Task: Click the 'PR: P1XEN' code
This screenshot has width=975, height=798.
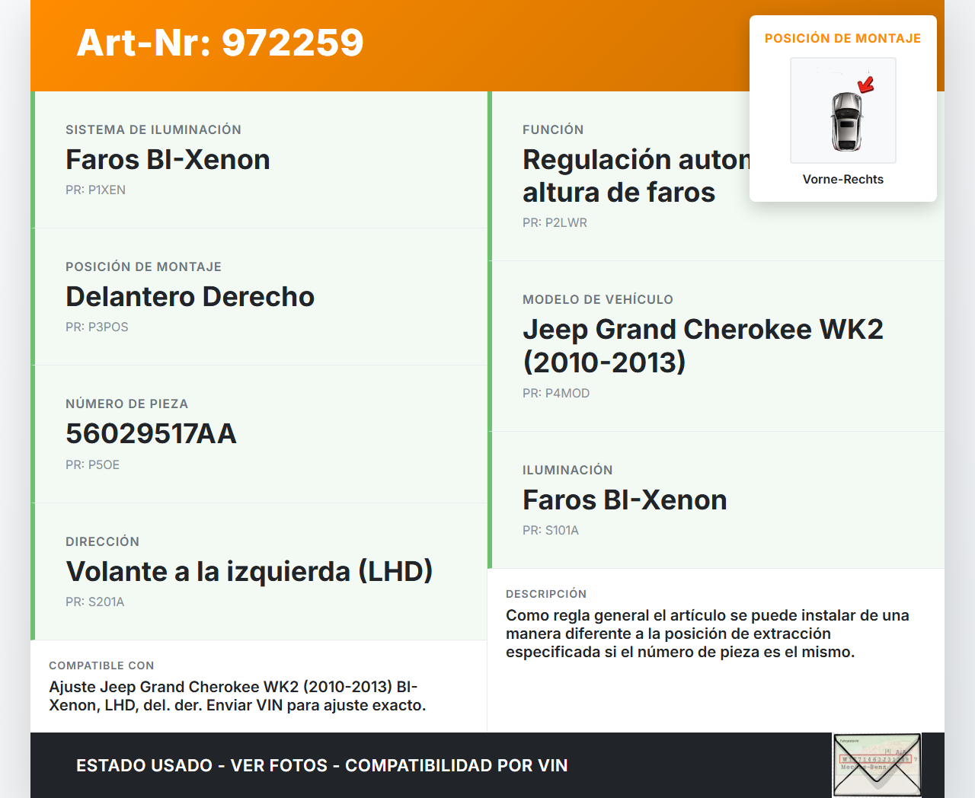Action: 95,190
